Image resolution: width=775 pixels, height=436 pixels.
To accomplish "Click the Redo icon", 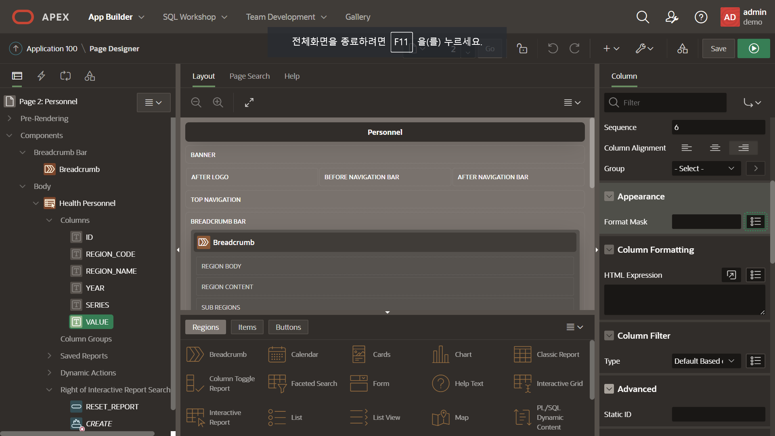I will click(574, 48).
